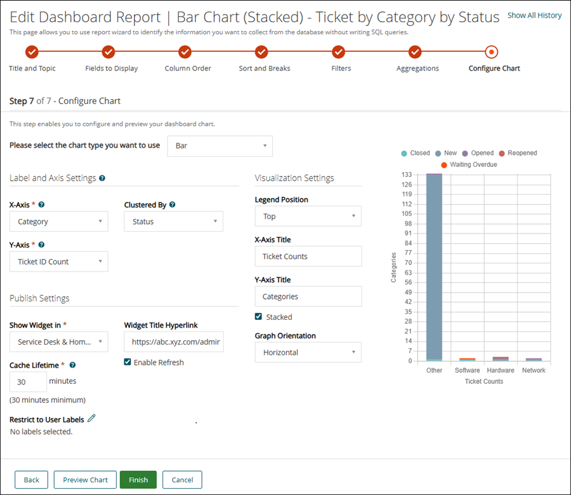The width and height of the screenshot is (571, 495).
Task: Open the Graph Orientation dropdown
Action: click(x=308, y=352)
